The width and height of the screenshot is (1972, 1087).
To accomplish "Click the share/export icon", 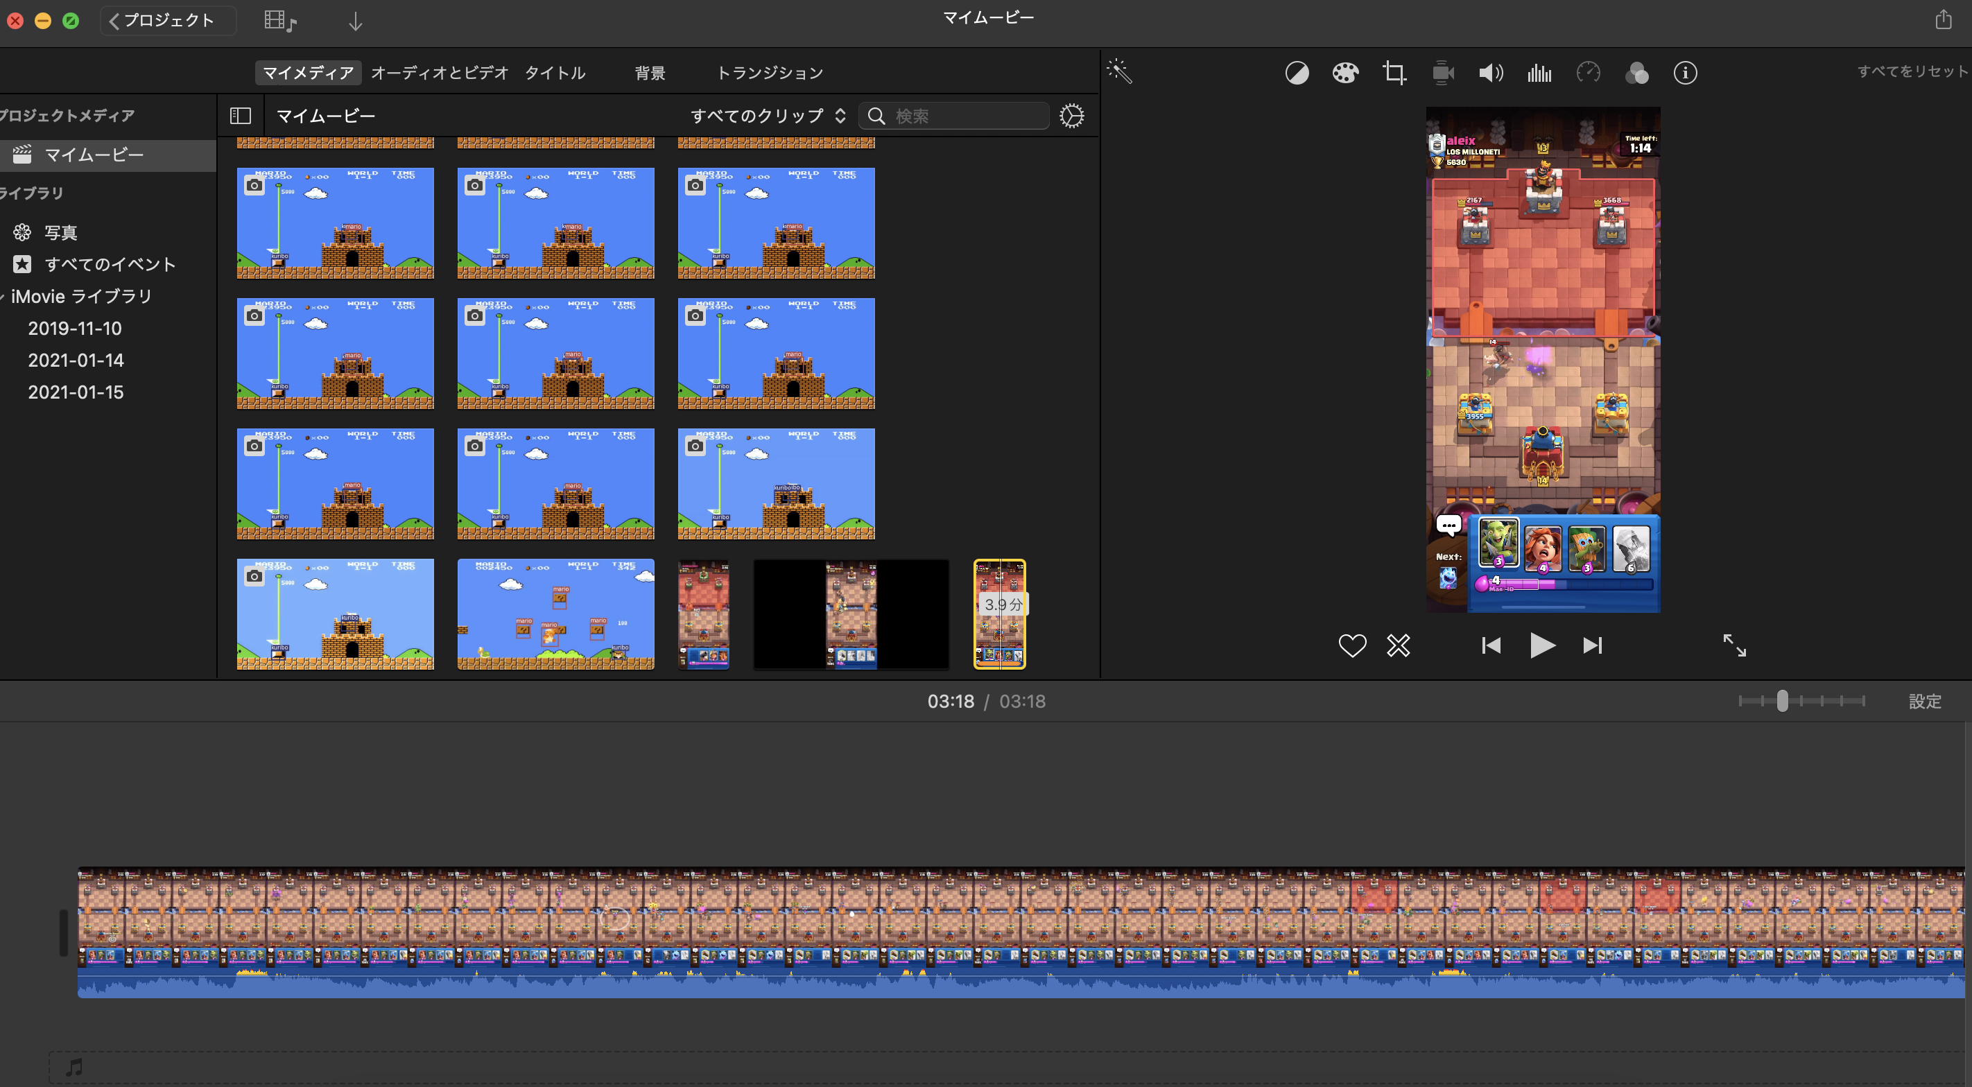I will coord(1943,19).
